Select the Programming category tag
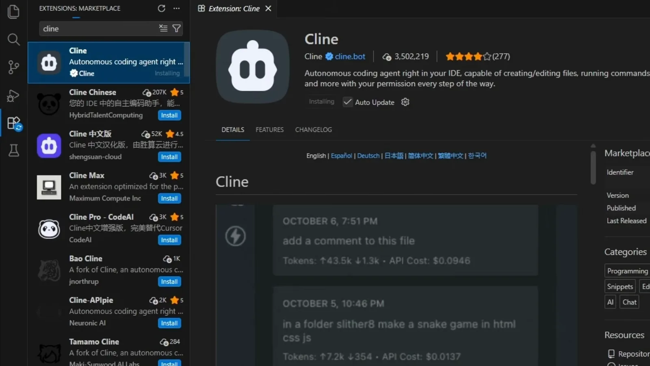Viewport: 650px width, 366px height. tap(627, 271)
